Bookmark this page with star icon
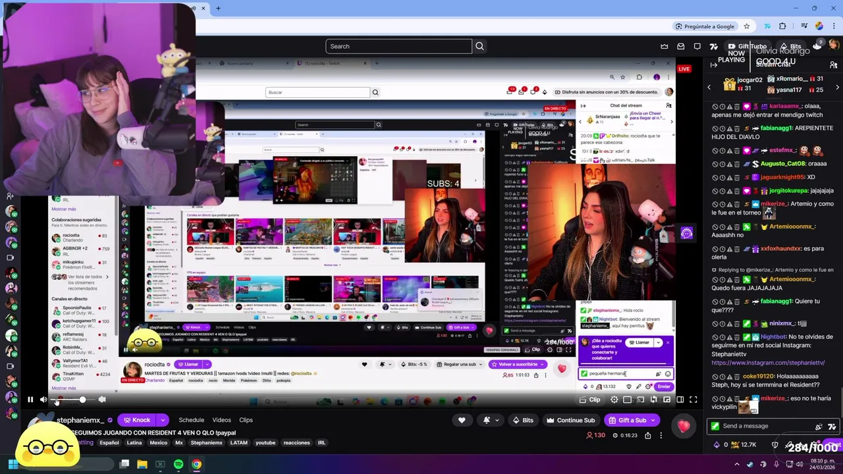 746,26
